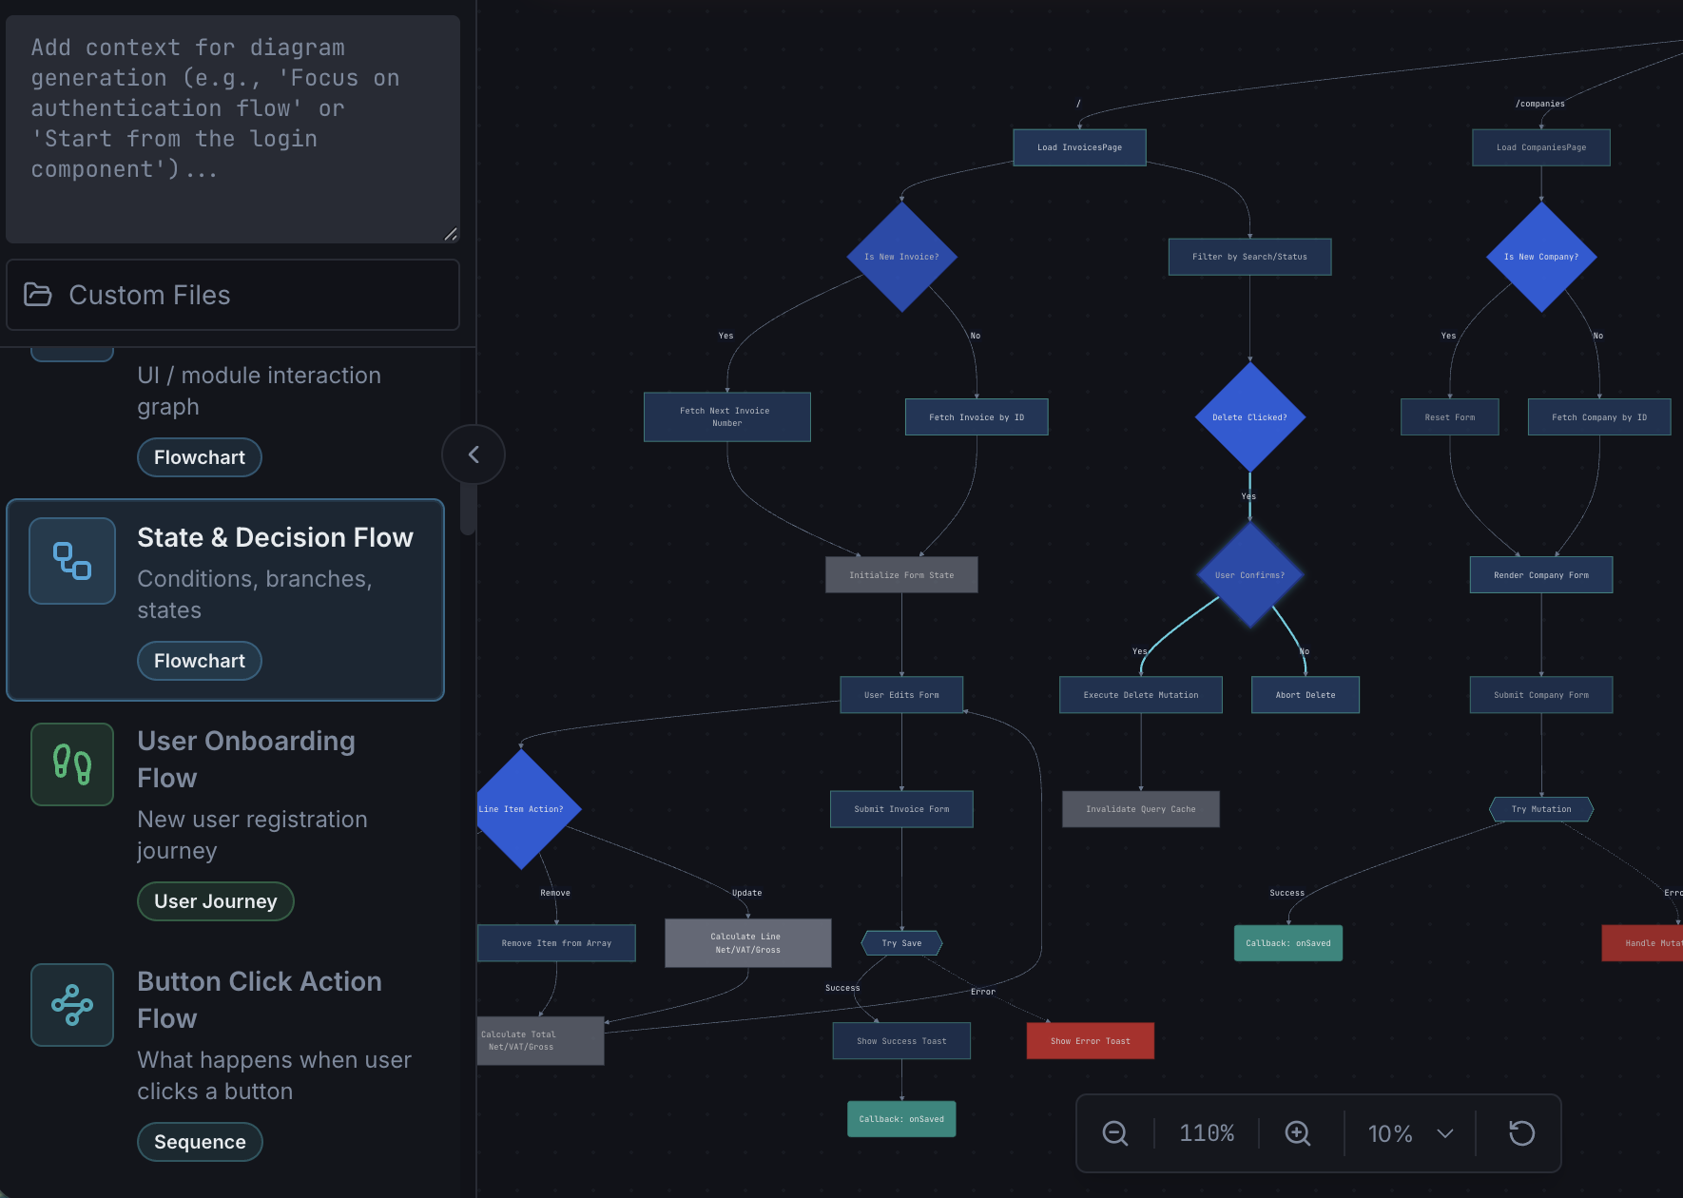The height and width of the screenshot is (1198, 1683).
Task: Click the User Journey tag
Action: [x=215, y=900]
